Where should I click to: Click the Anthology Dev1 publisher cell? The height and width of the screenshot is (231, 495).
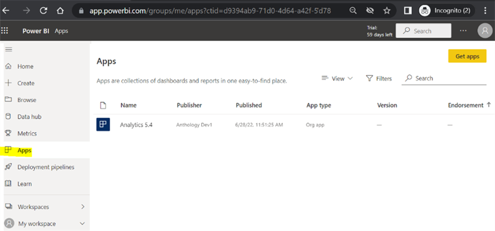pos(194,125)
